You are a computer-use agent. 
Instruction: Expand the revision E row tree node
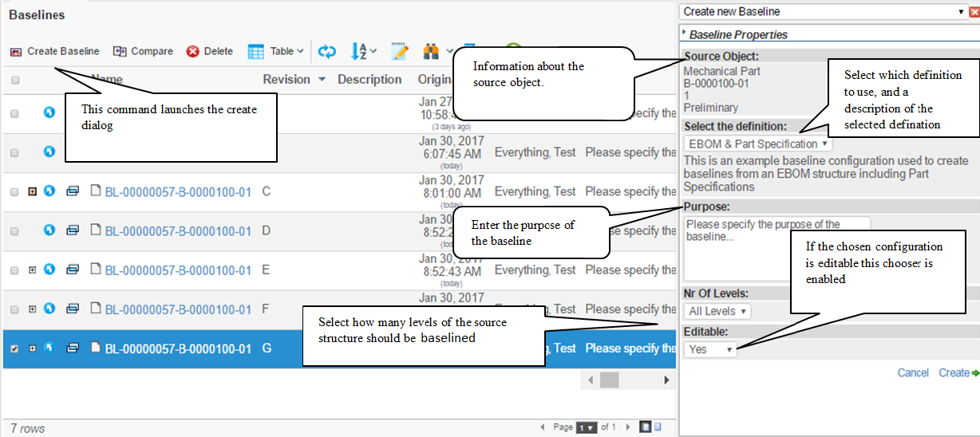[33, 270]
